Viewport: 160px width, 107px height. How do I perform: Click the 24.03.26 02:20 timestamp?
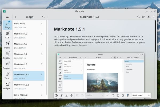click(x=20, y=28)
